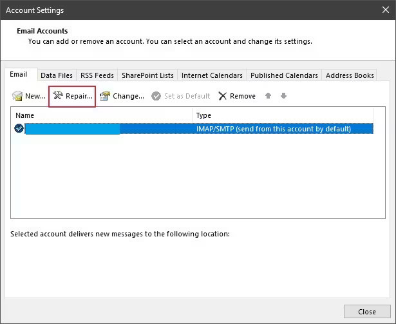Click the New account envelope icon

17,96
